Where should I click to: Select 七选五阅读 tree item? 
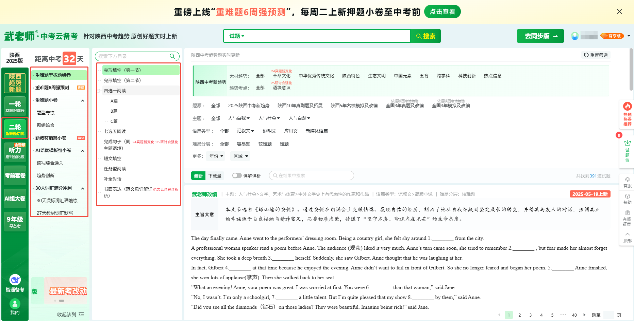tap(115, 131)
